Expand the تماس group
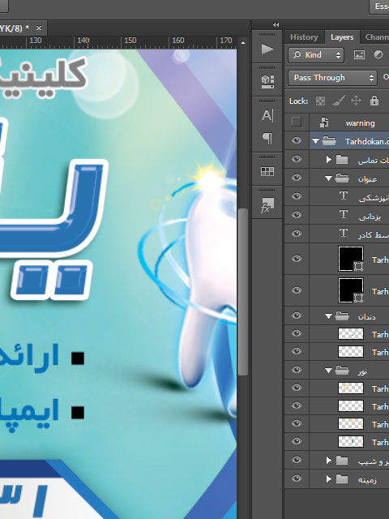The height and width of the screenshot is (519, 389). point(328,160)
